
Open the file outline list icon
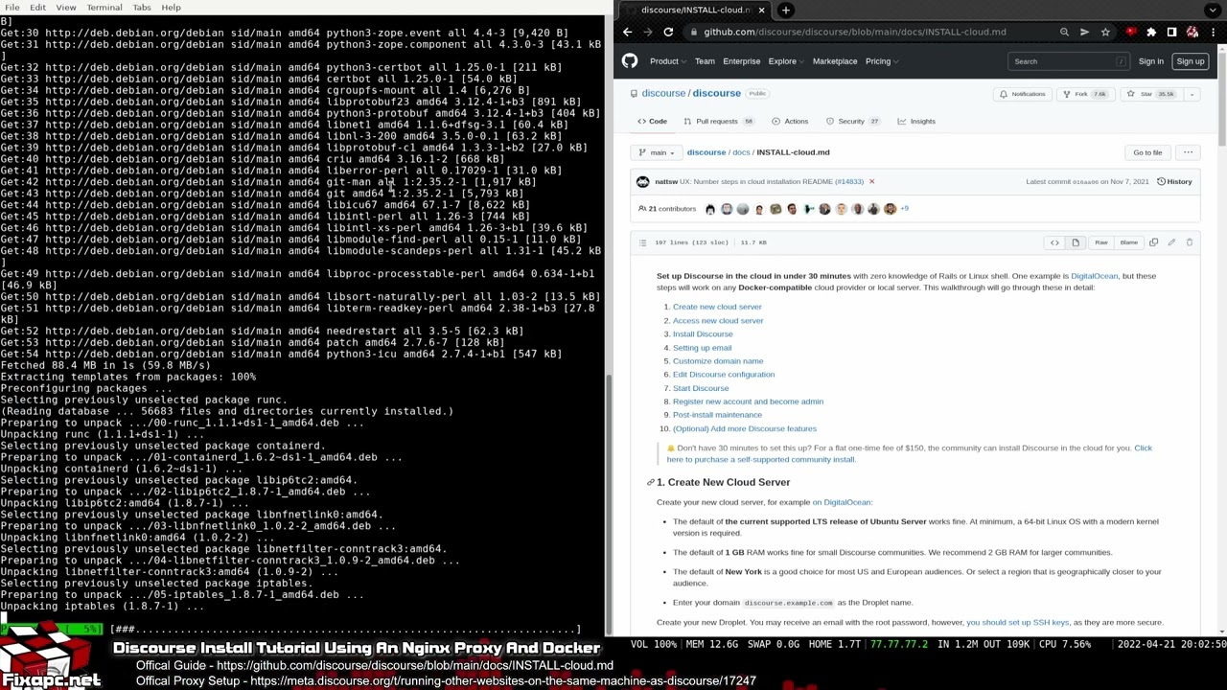(642, 242)
